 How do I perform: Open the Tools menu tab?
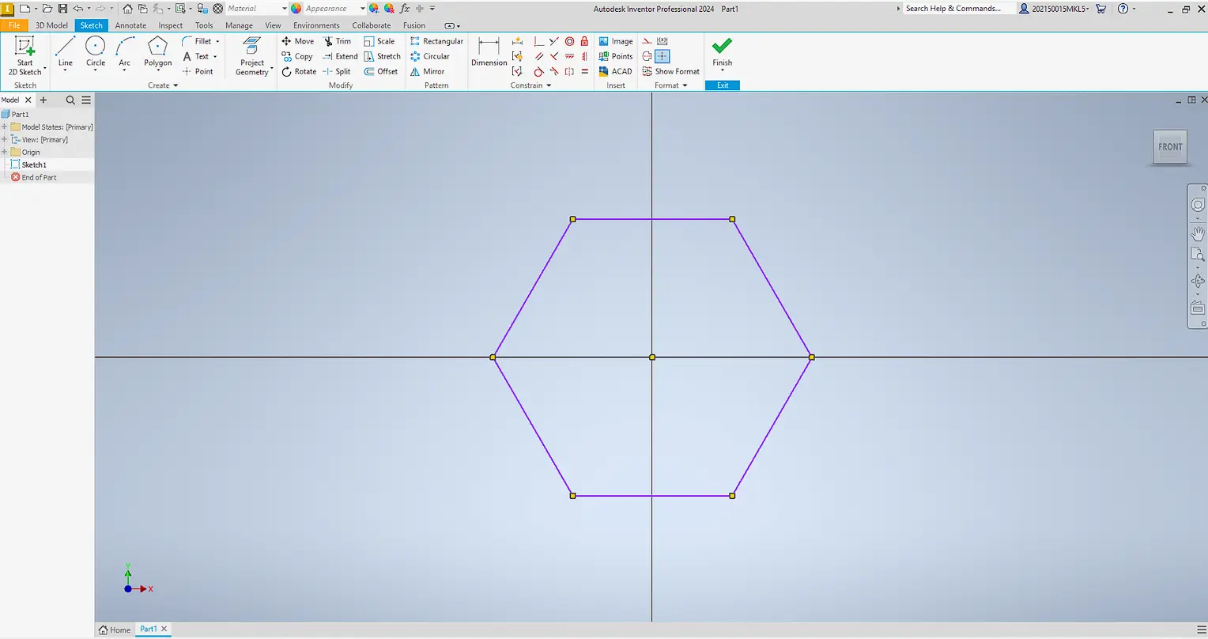[203, 25]
